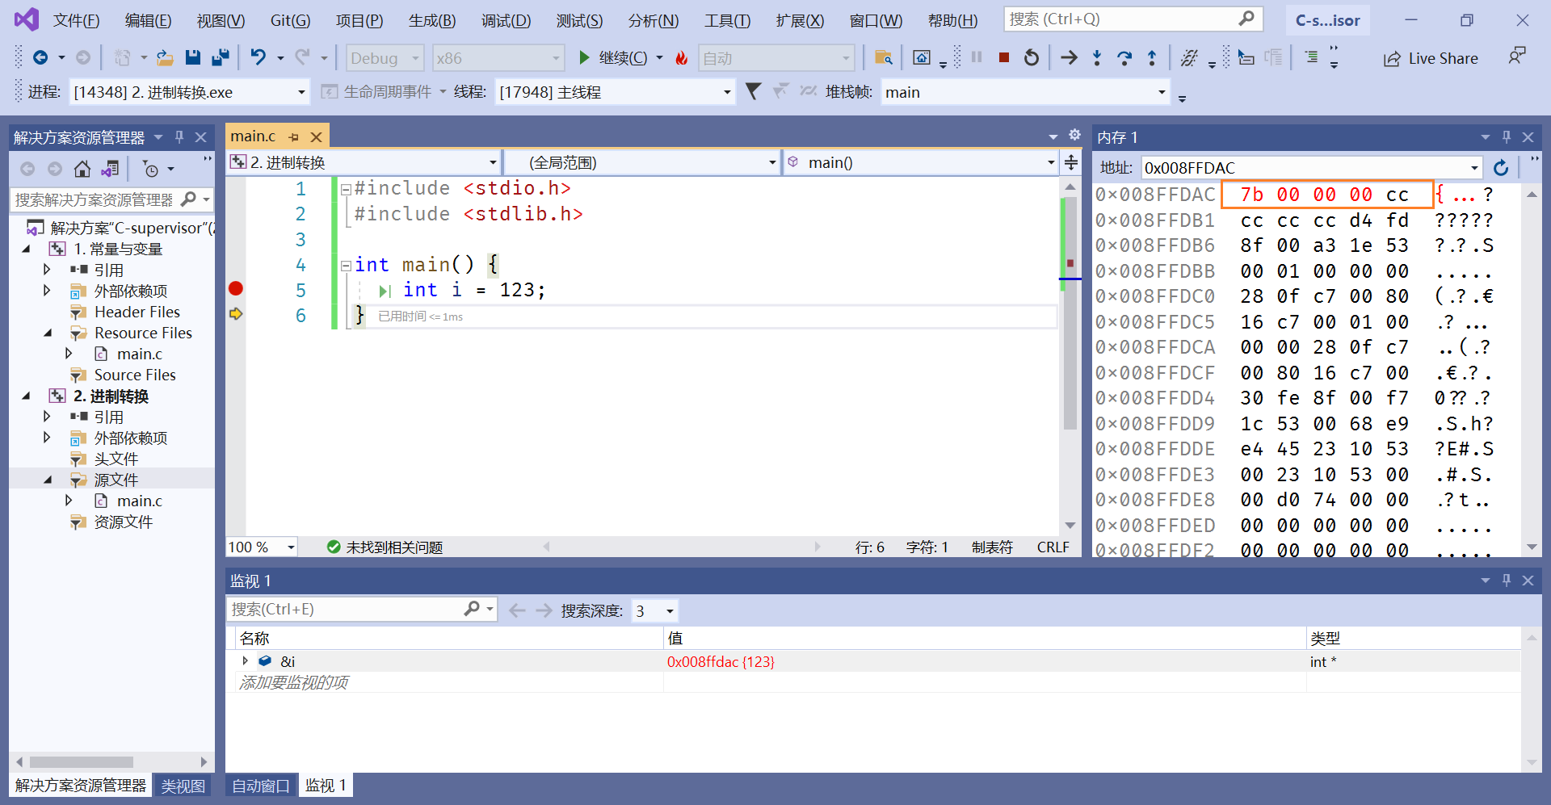Toggle breakpoint on line 5
This screenshot has width=1551, height=805.
(x=236, y=288)
